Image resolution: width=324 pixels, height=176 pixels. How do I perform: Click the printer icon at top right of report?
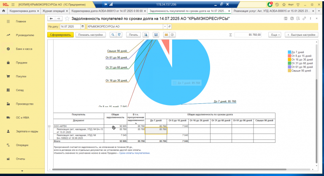click(x=292, y=18)
